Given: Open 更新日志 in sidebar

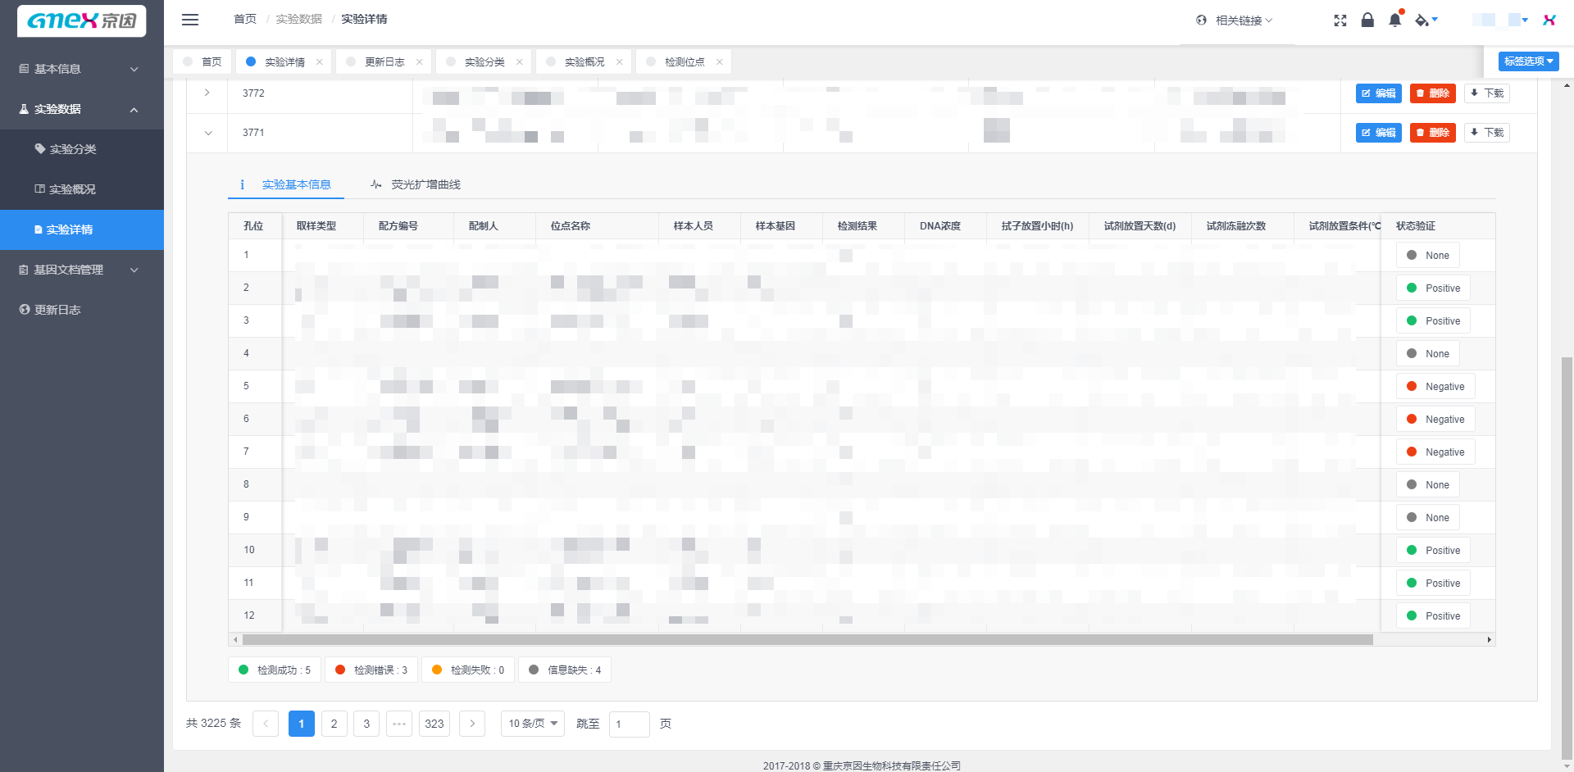Looking at the screenshot, I should pyautogui.click(x=82, y=310).
